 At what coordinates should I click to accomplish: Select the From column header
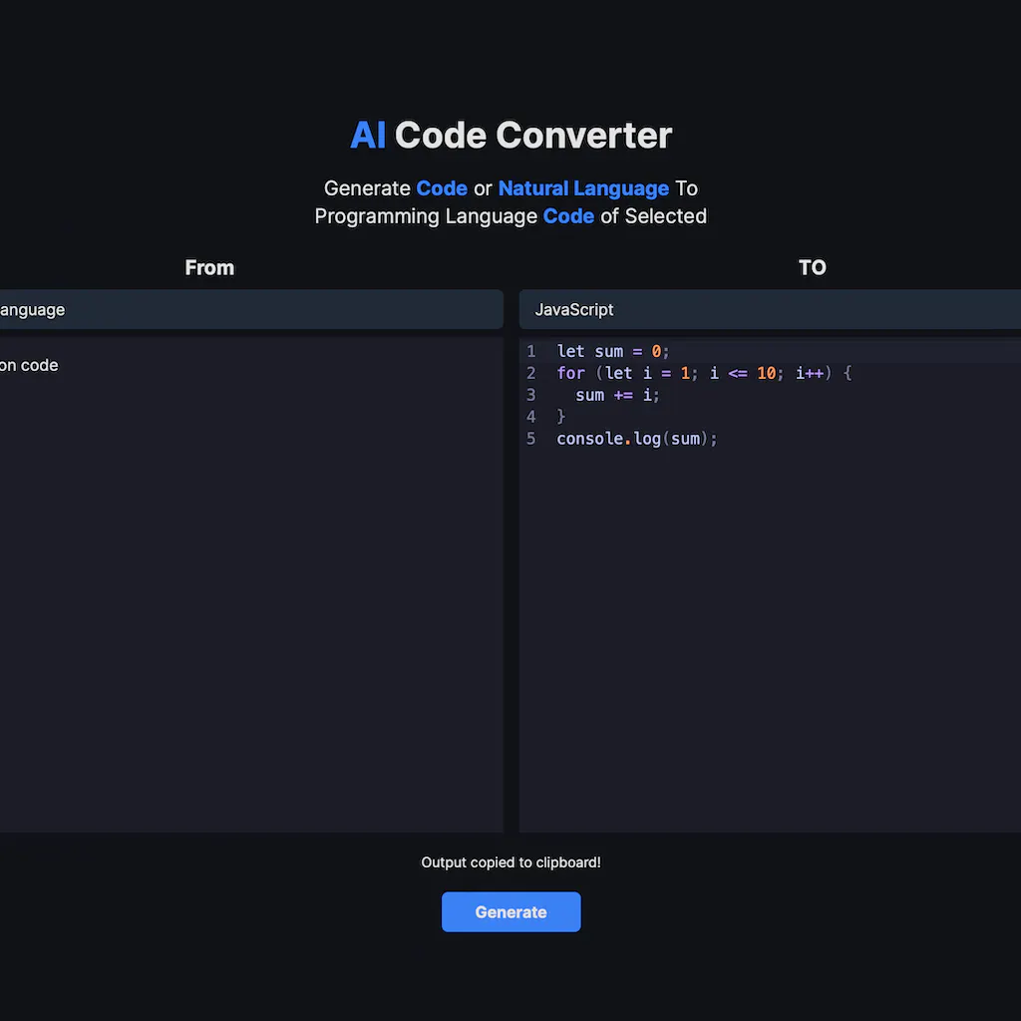209,267
